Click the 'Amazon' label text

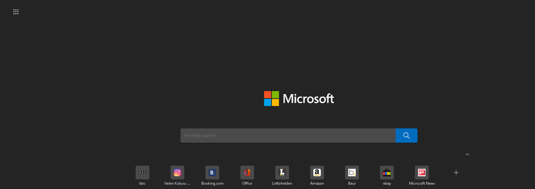pos(317,183)
